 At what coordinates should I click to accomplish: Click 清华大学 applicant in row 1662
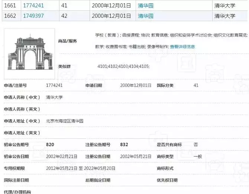coord(225,16)
